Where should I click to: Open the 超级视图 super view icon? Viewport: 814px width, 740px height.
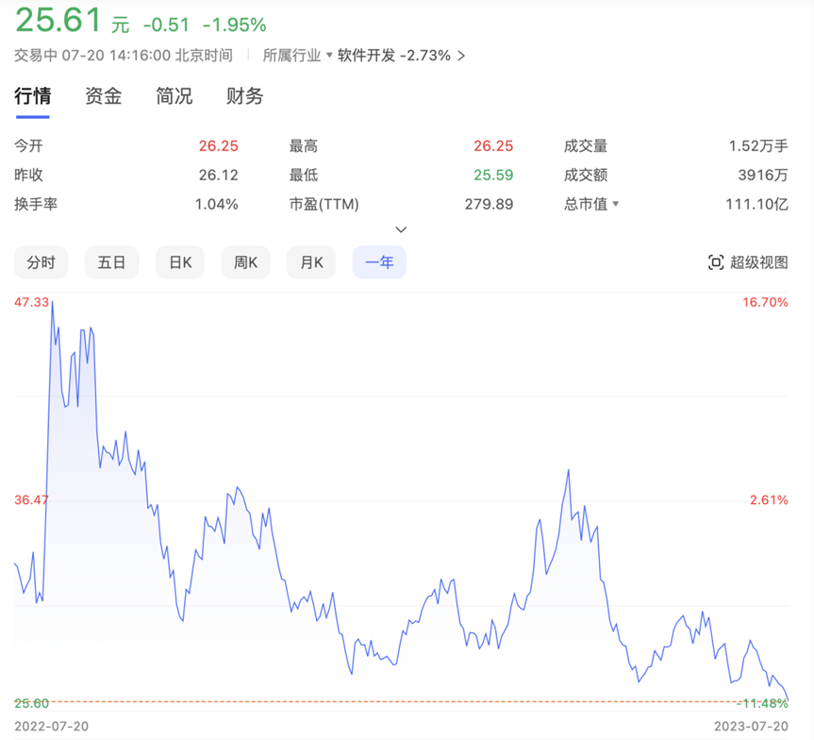(716, 262)
